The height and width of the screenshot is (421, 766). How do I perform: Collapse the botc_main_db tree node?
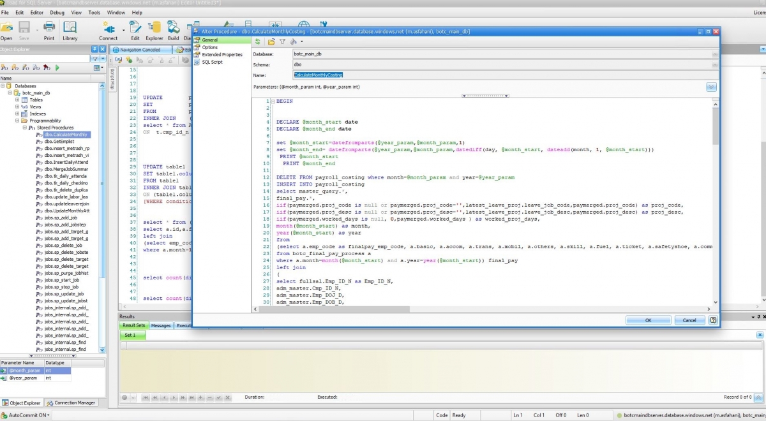[10, 92]
